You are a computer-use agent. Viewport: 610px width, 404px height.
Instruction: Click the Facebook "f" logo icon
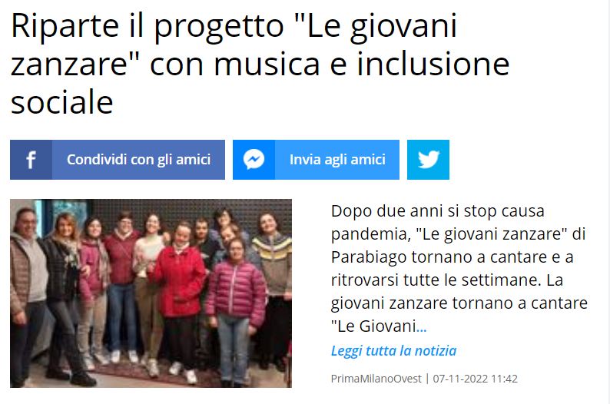pos(31,160)
